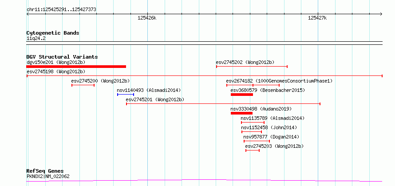The height and width of the screenshot is (186, 395).
Task: Click the nsv1135789 red variant bar
Action: point(253,123)
